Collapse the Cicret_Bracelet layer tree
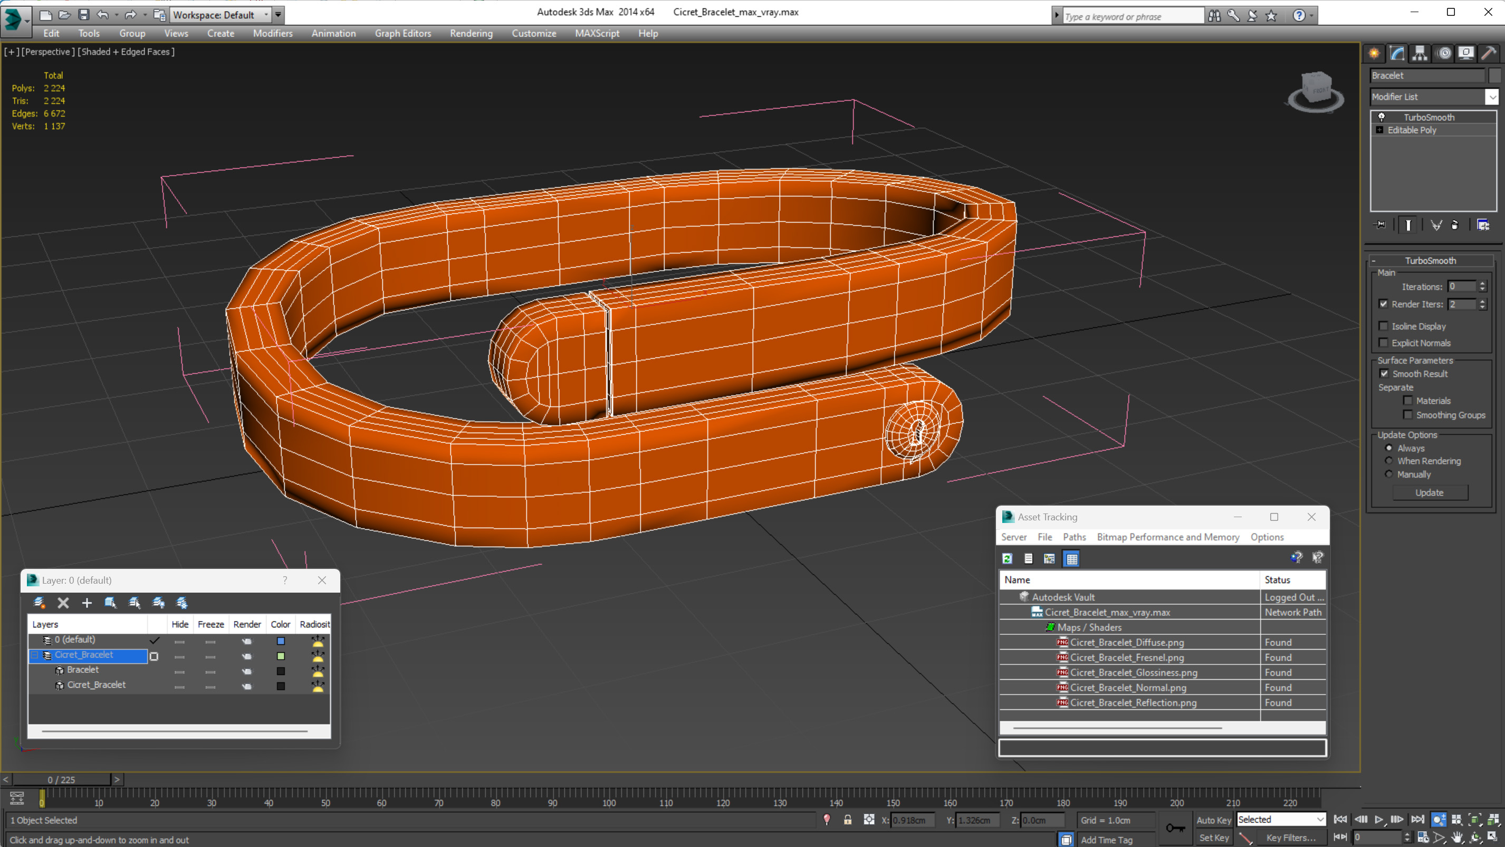1505x847 pixels. [x=34, y=655]
